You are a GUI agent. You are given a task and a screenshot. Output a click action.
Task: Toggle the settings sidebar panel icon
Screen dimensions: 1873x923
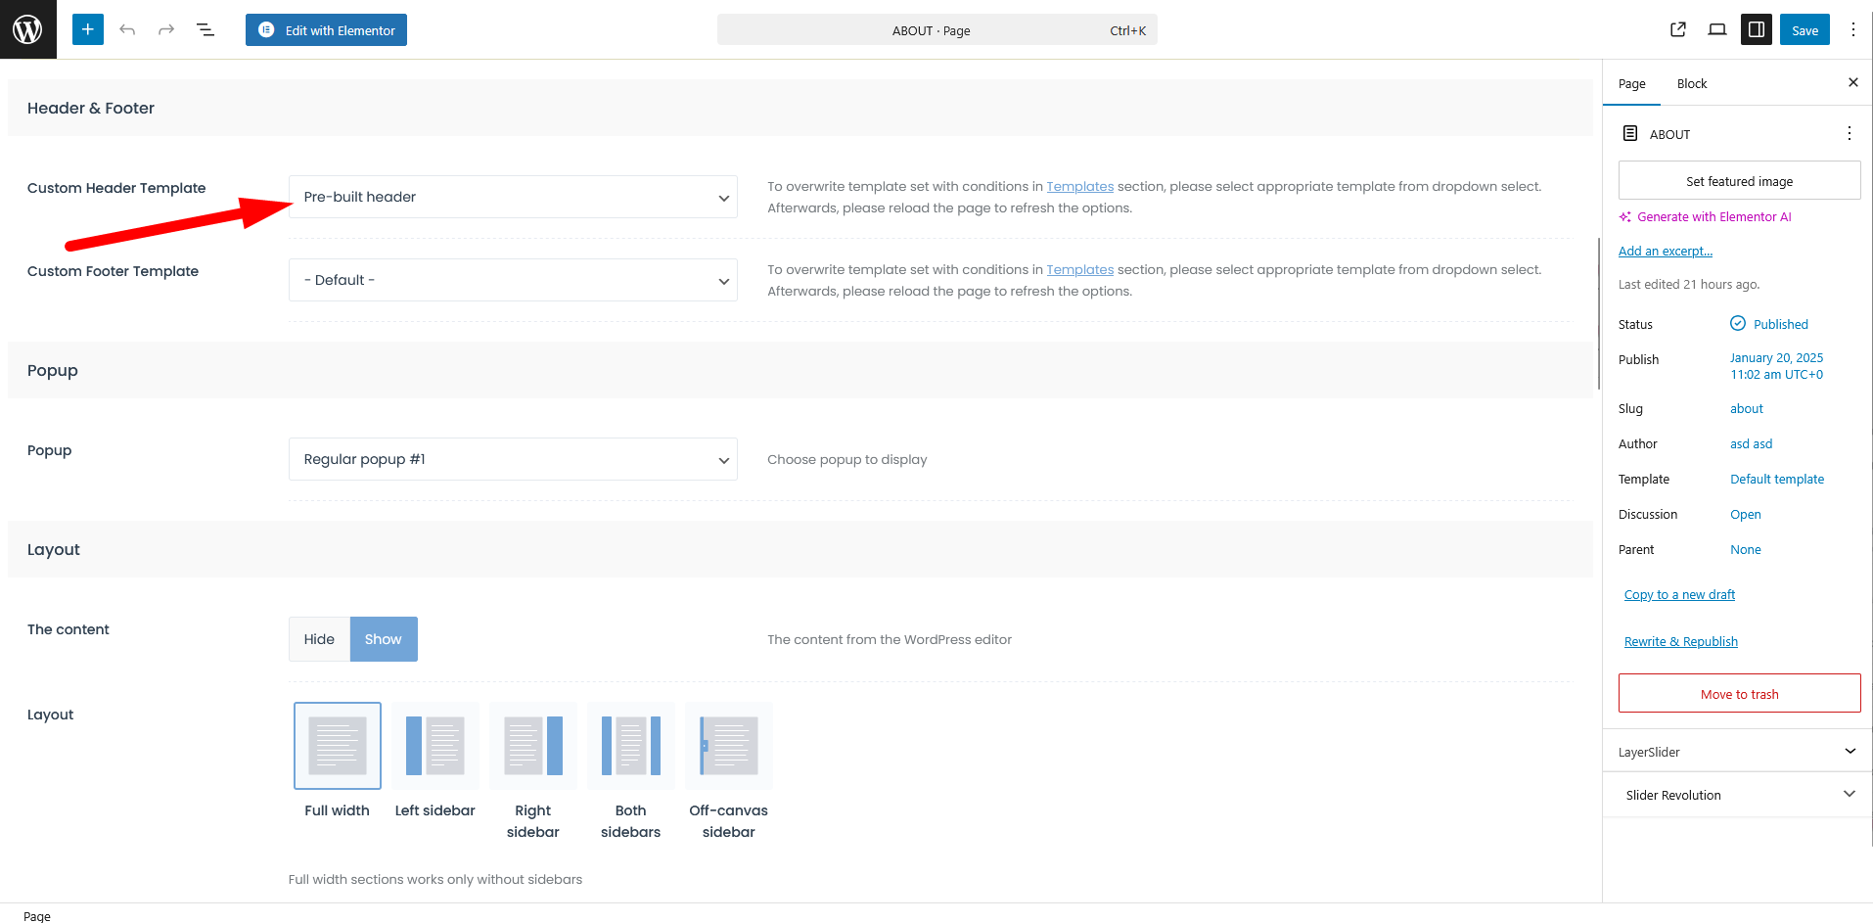click(1757, 29)
